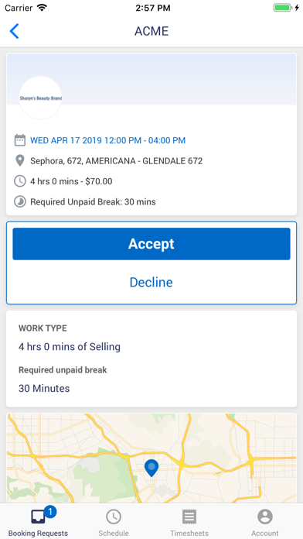Viewport: 303px width, 539px height.
Task: Switch to the Timesheets tab
Action: [x=189, y=523]
